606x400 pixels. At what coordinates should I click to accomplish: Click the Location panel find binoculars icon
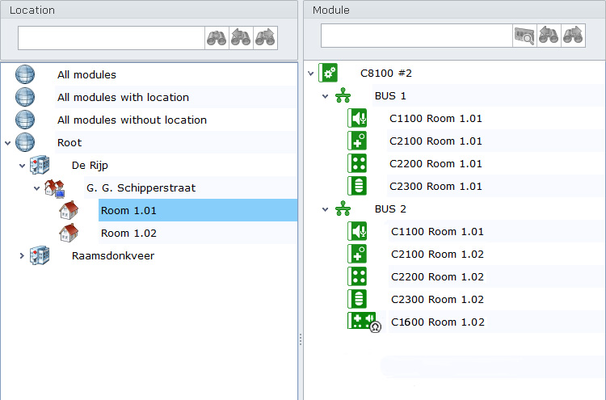click(217, 38)
